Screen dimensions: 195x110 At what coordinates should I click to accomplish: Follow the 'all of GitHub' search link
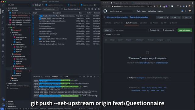click(144, 63)
